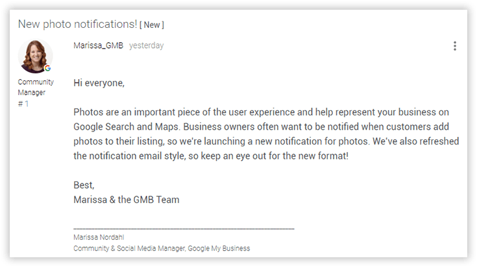The image size is (477, 267).
Task: Click the Community Manager role label
Action: click(x=36, y=87)
